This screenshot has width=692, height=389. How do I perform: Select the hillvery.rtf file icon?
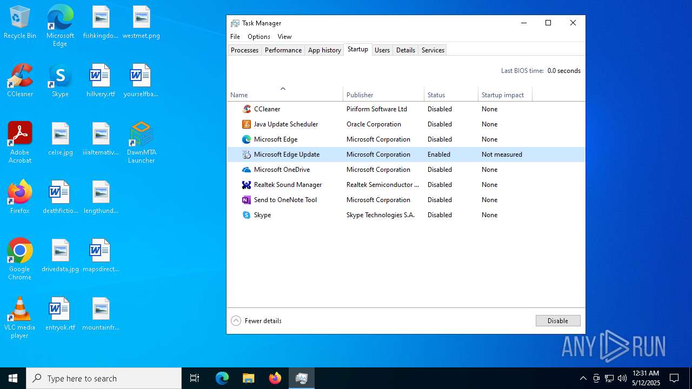pos(101,81)
